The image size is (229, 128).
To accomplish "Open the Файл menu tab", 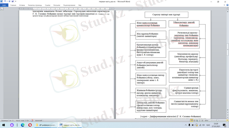I will click(4, 5).
